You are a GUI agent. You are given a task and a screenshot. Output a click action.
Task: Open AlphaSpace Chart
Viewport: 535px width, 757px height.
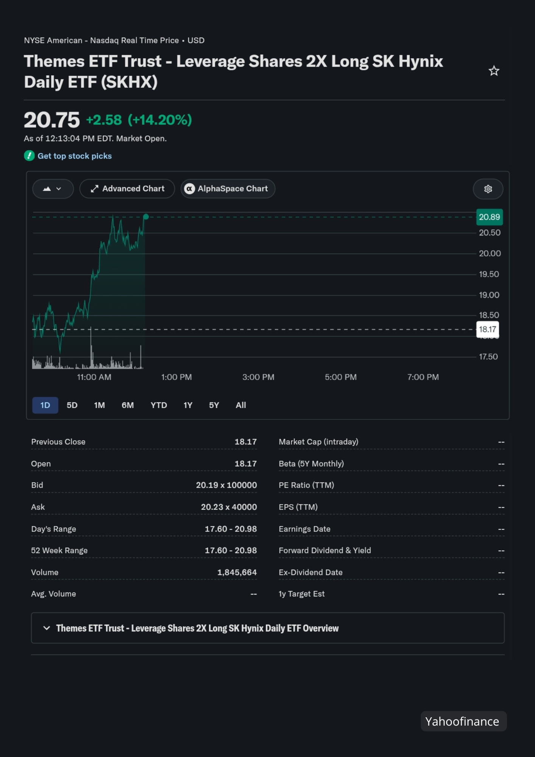pyautogui.click(x=228, y=188)
